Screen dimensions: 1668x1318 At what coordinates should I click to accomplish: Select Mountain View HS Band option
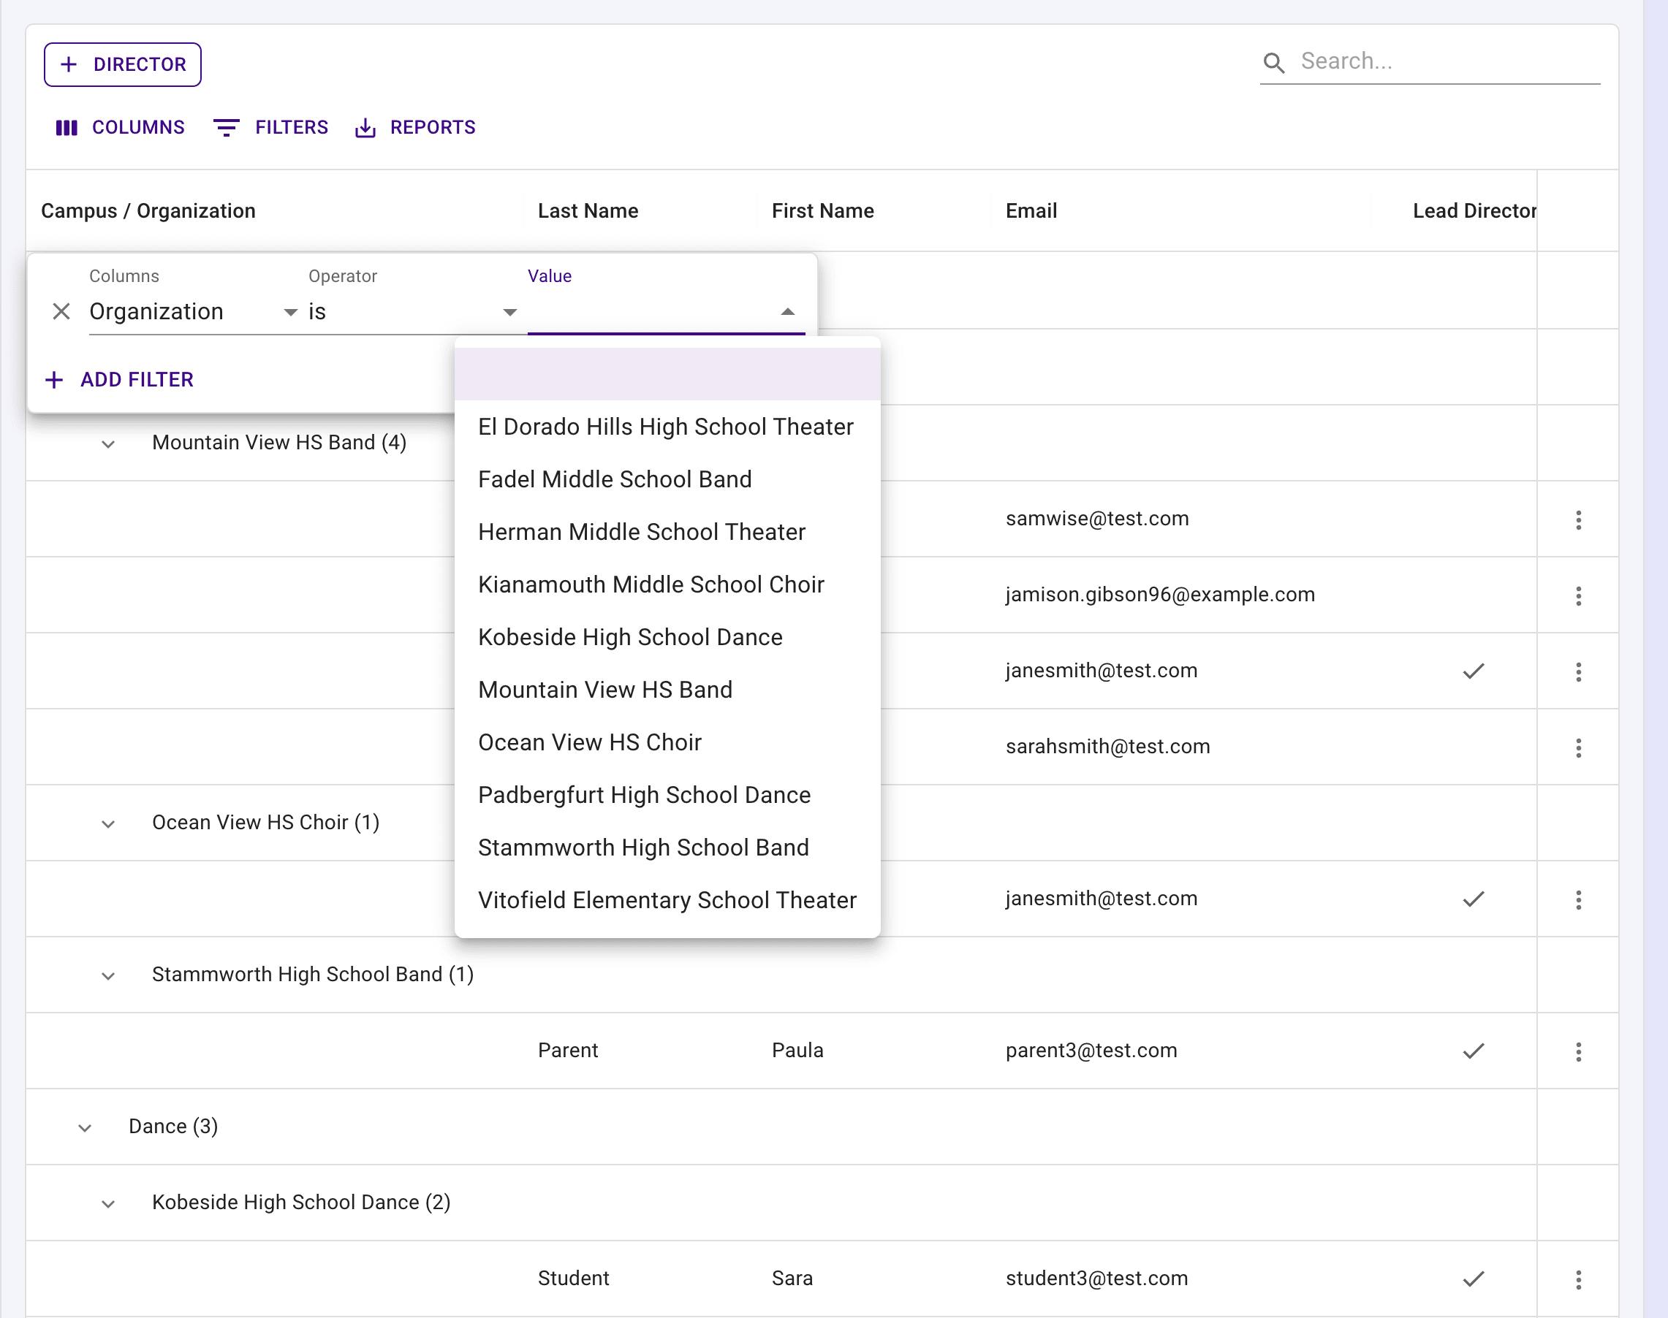point(667,689)
